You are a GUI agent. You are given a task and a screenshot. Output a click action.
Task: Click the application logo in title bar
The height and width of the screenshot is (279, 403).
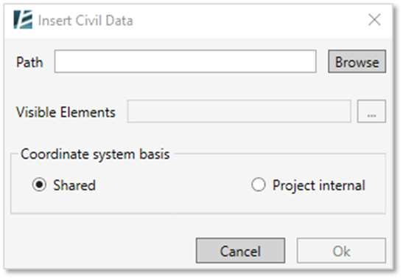23,20
